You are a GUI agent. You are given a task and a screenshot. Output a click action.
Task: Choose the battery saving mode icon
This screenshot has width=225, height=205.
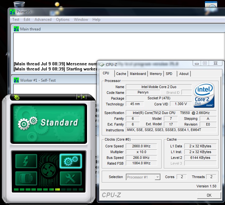(26, 179)
